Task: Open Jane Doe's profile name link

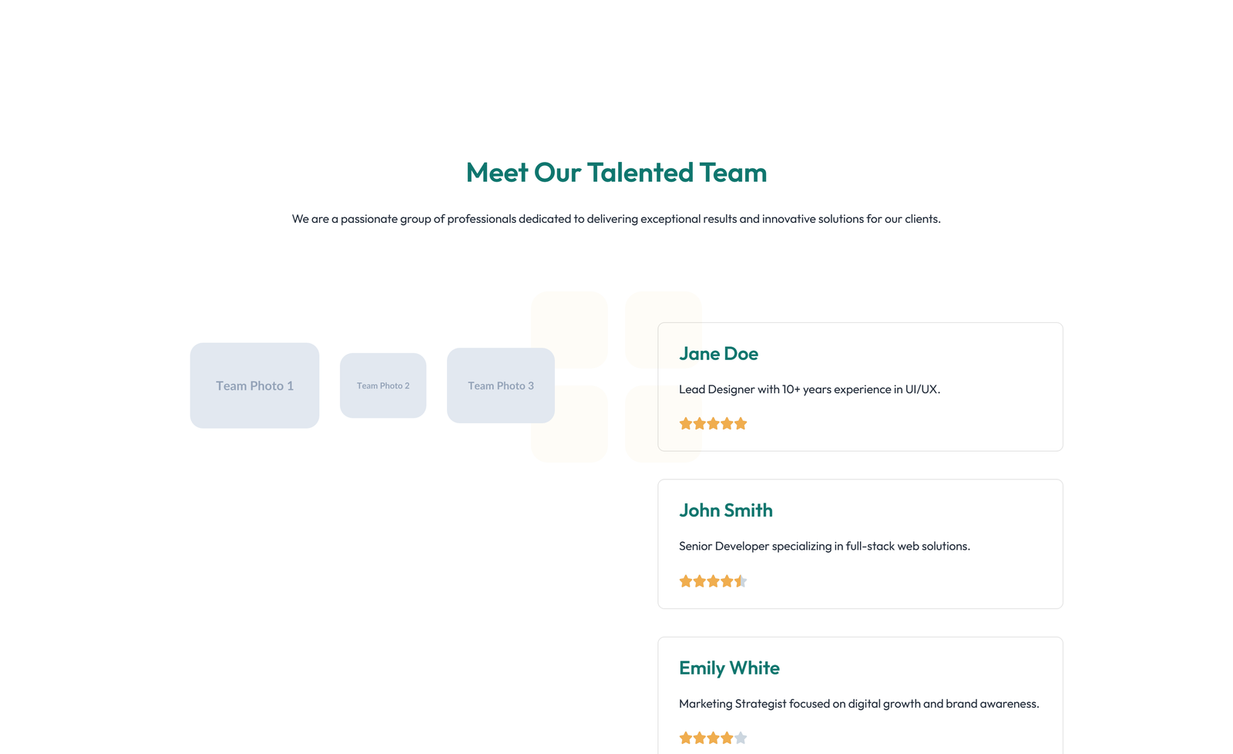Action: click(x=718, y=353)
